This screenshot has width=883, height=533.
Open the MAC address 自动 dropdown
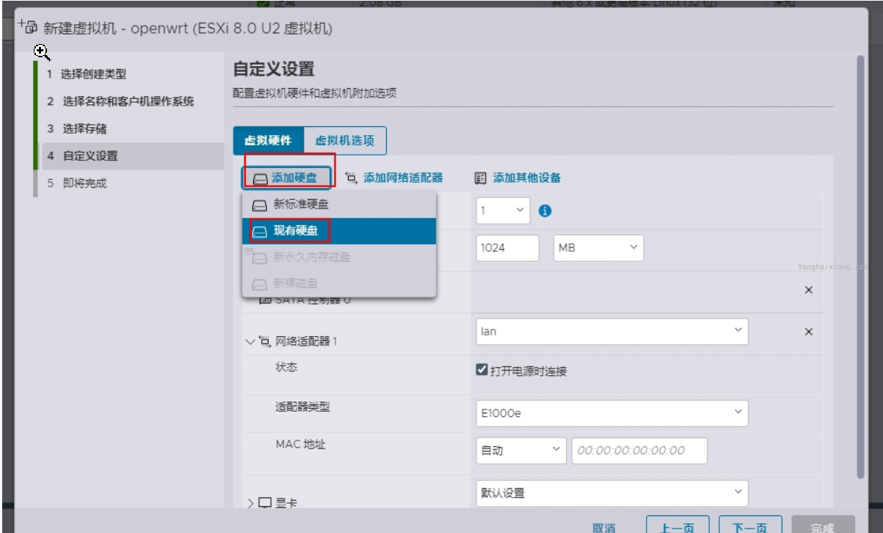[x=521, y=451]
